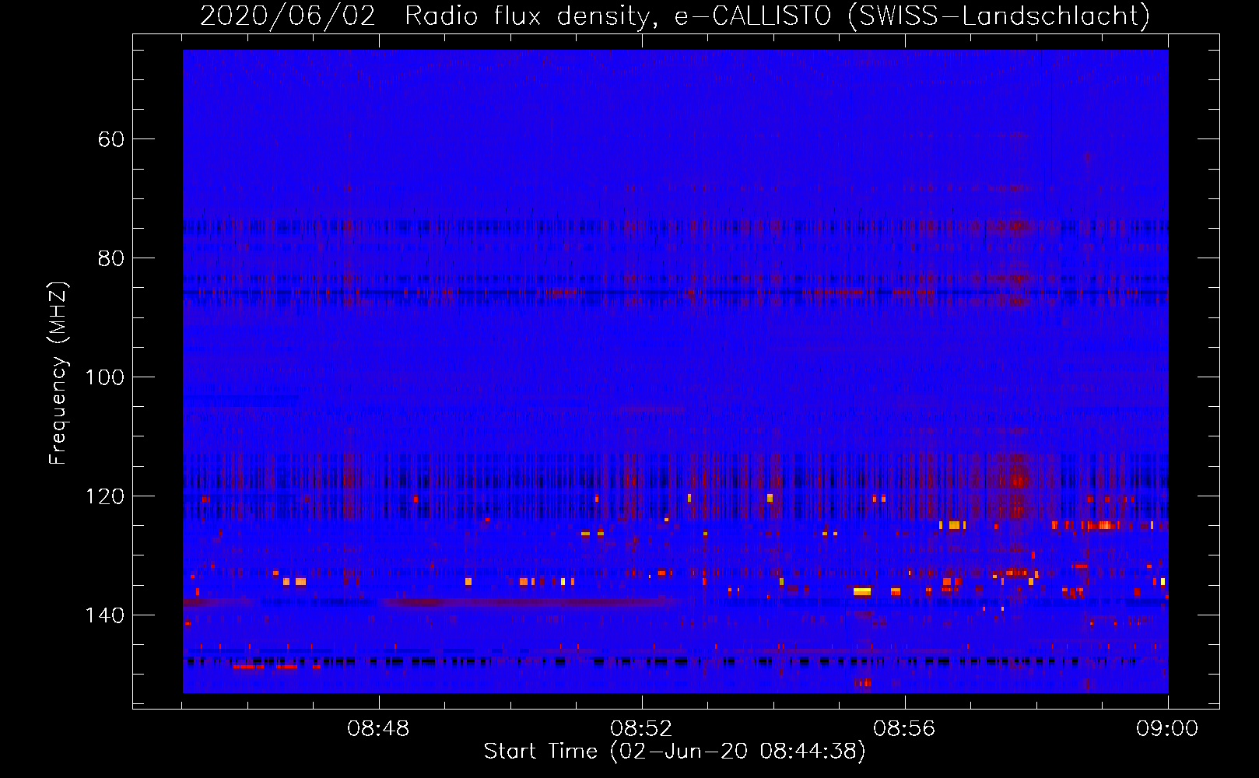Click the 'Frequency (MHZ)' axis label

pyautogui.click(x=58, y=373)
